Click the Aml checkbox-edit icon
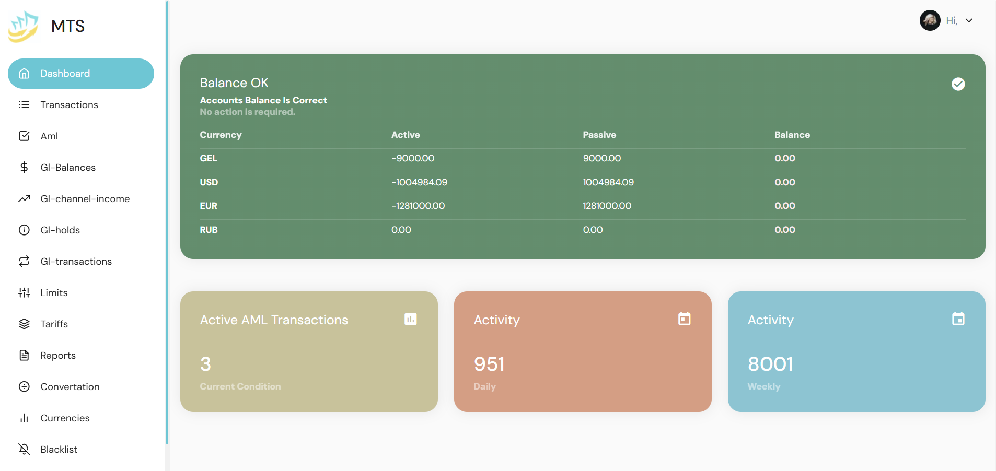Image resolution: width=996 pixels, height=471 pixels. pos(24,136)
